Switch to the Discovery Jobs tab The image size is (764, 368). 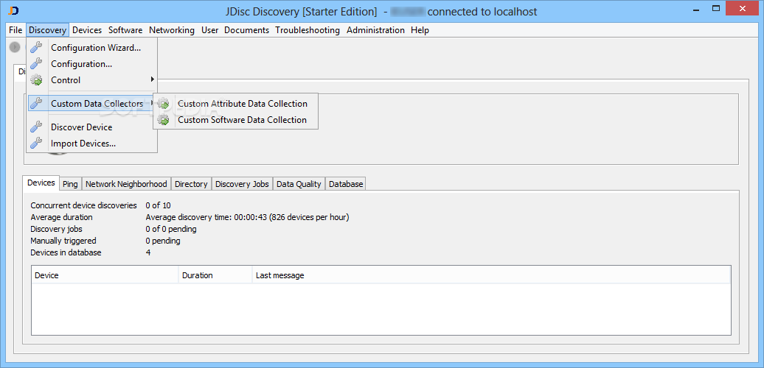coord(242,184)
